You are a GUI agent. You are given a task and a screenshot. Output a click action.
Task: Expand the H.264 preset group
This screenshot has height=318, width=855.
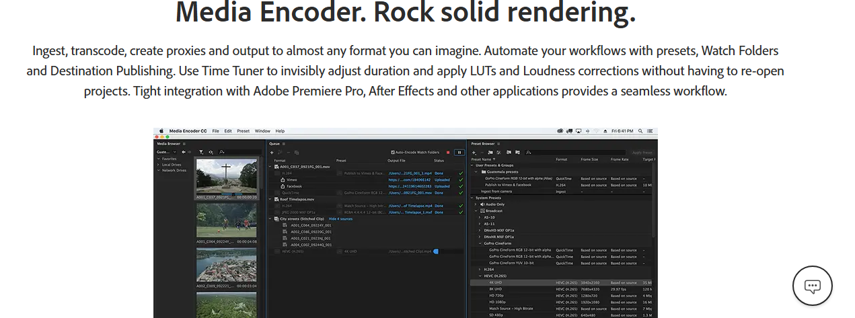[480, 269]
